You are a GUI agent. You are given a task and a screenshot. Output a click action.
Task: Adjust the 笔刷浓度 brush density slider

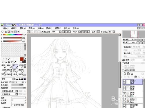[x=19, y=88]
